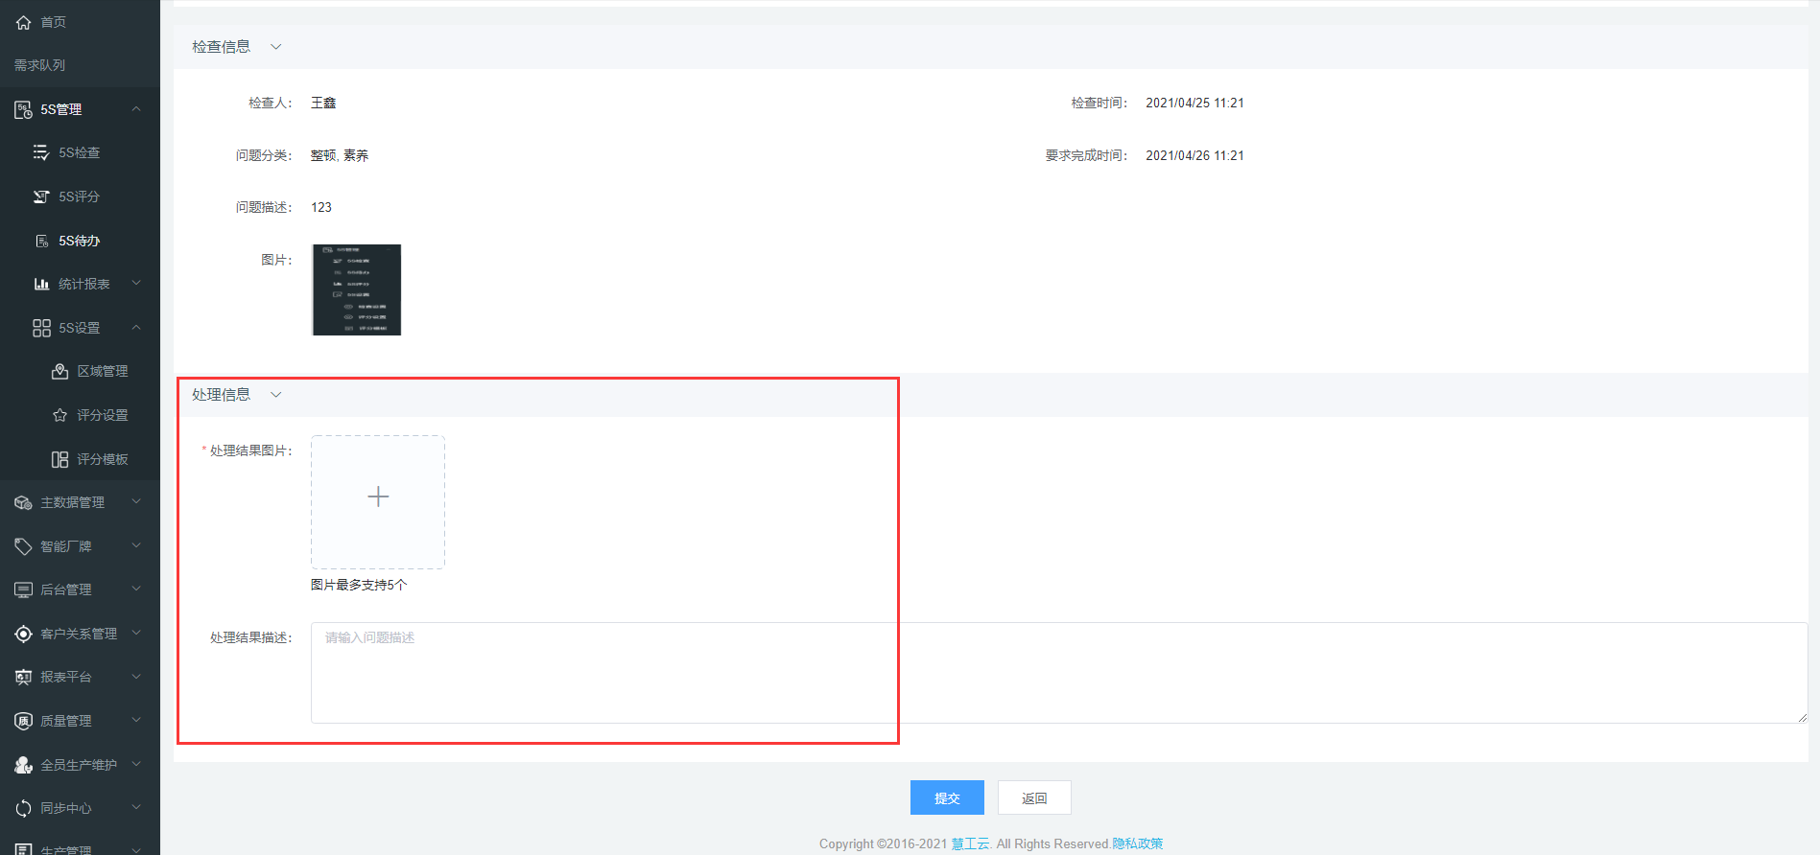Click the plus box to upload image
Screen dimensions: 1820x855
coord(378,497)
